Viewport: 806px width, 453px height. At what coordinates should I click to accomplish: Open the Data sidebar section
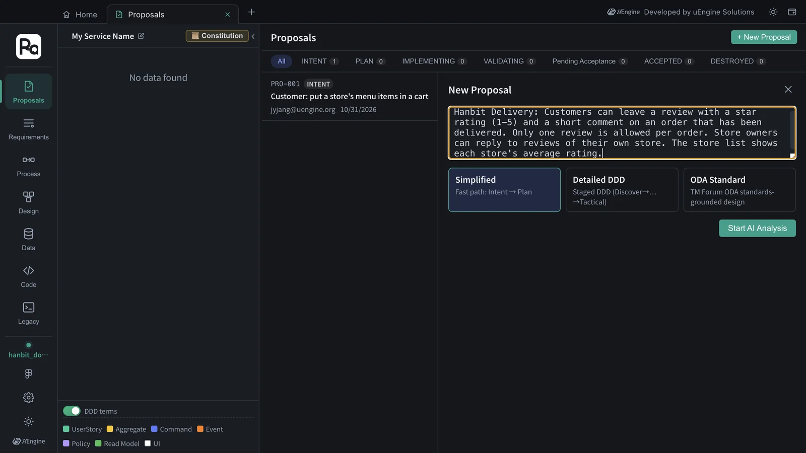(29, 240)
